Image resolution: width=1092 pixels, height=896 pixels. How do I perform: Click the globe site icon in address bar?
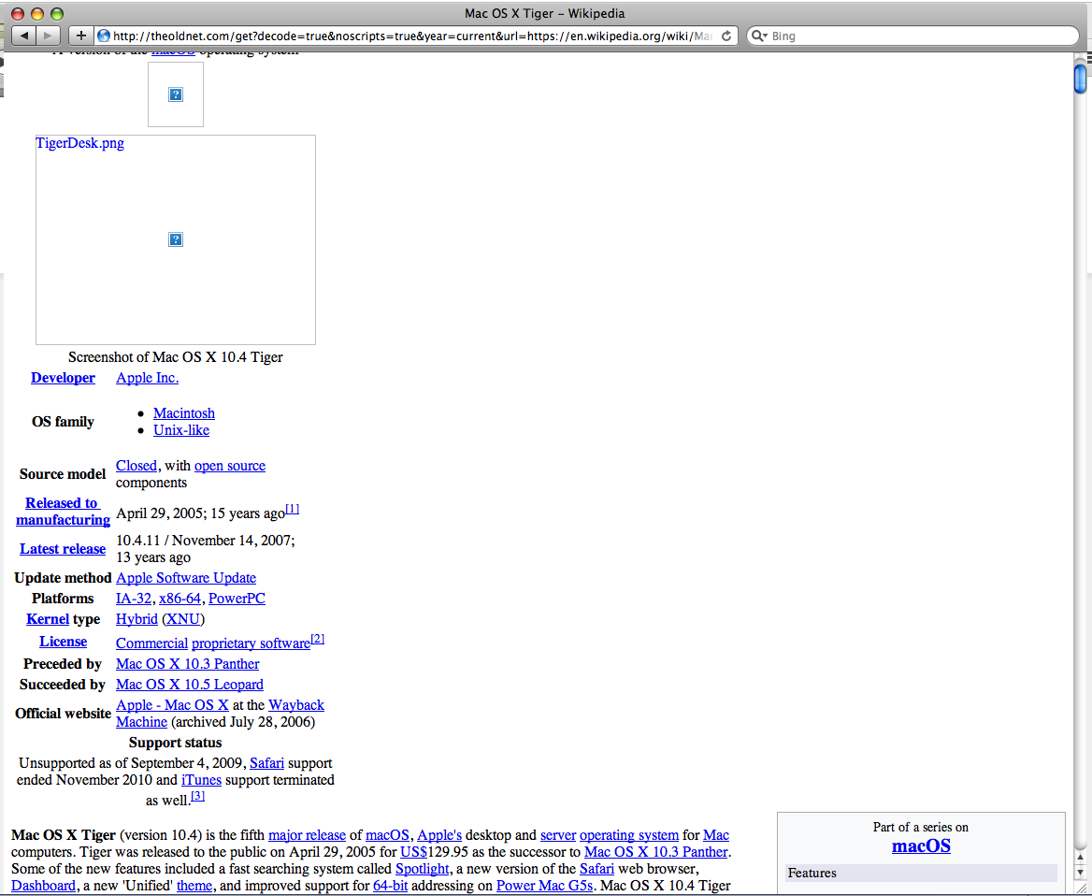[x=104, y=36]
